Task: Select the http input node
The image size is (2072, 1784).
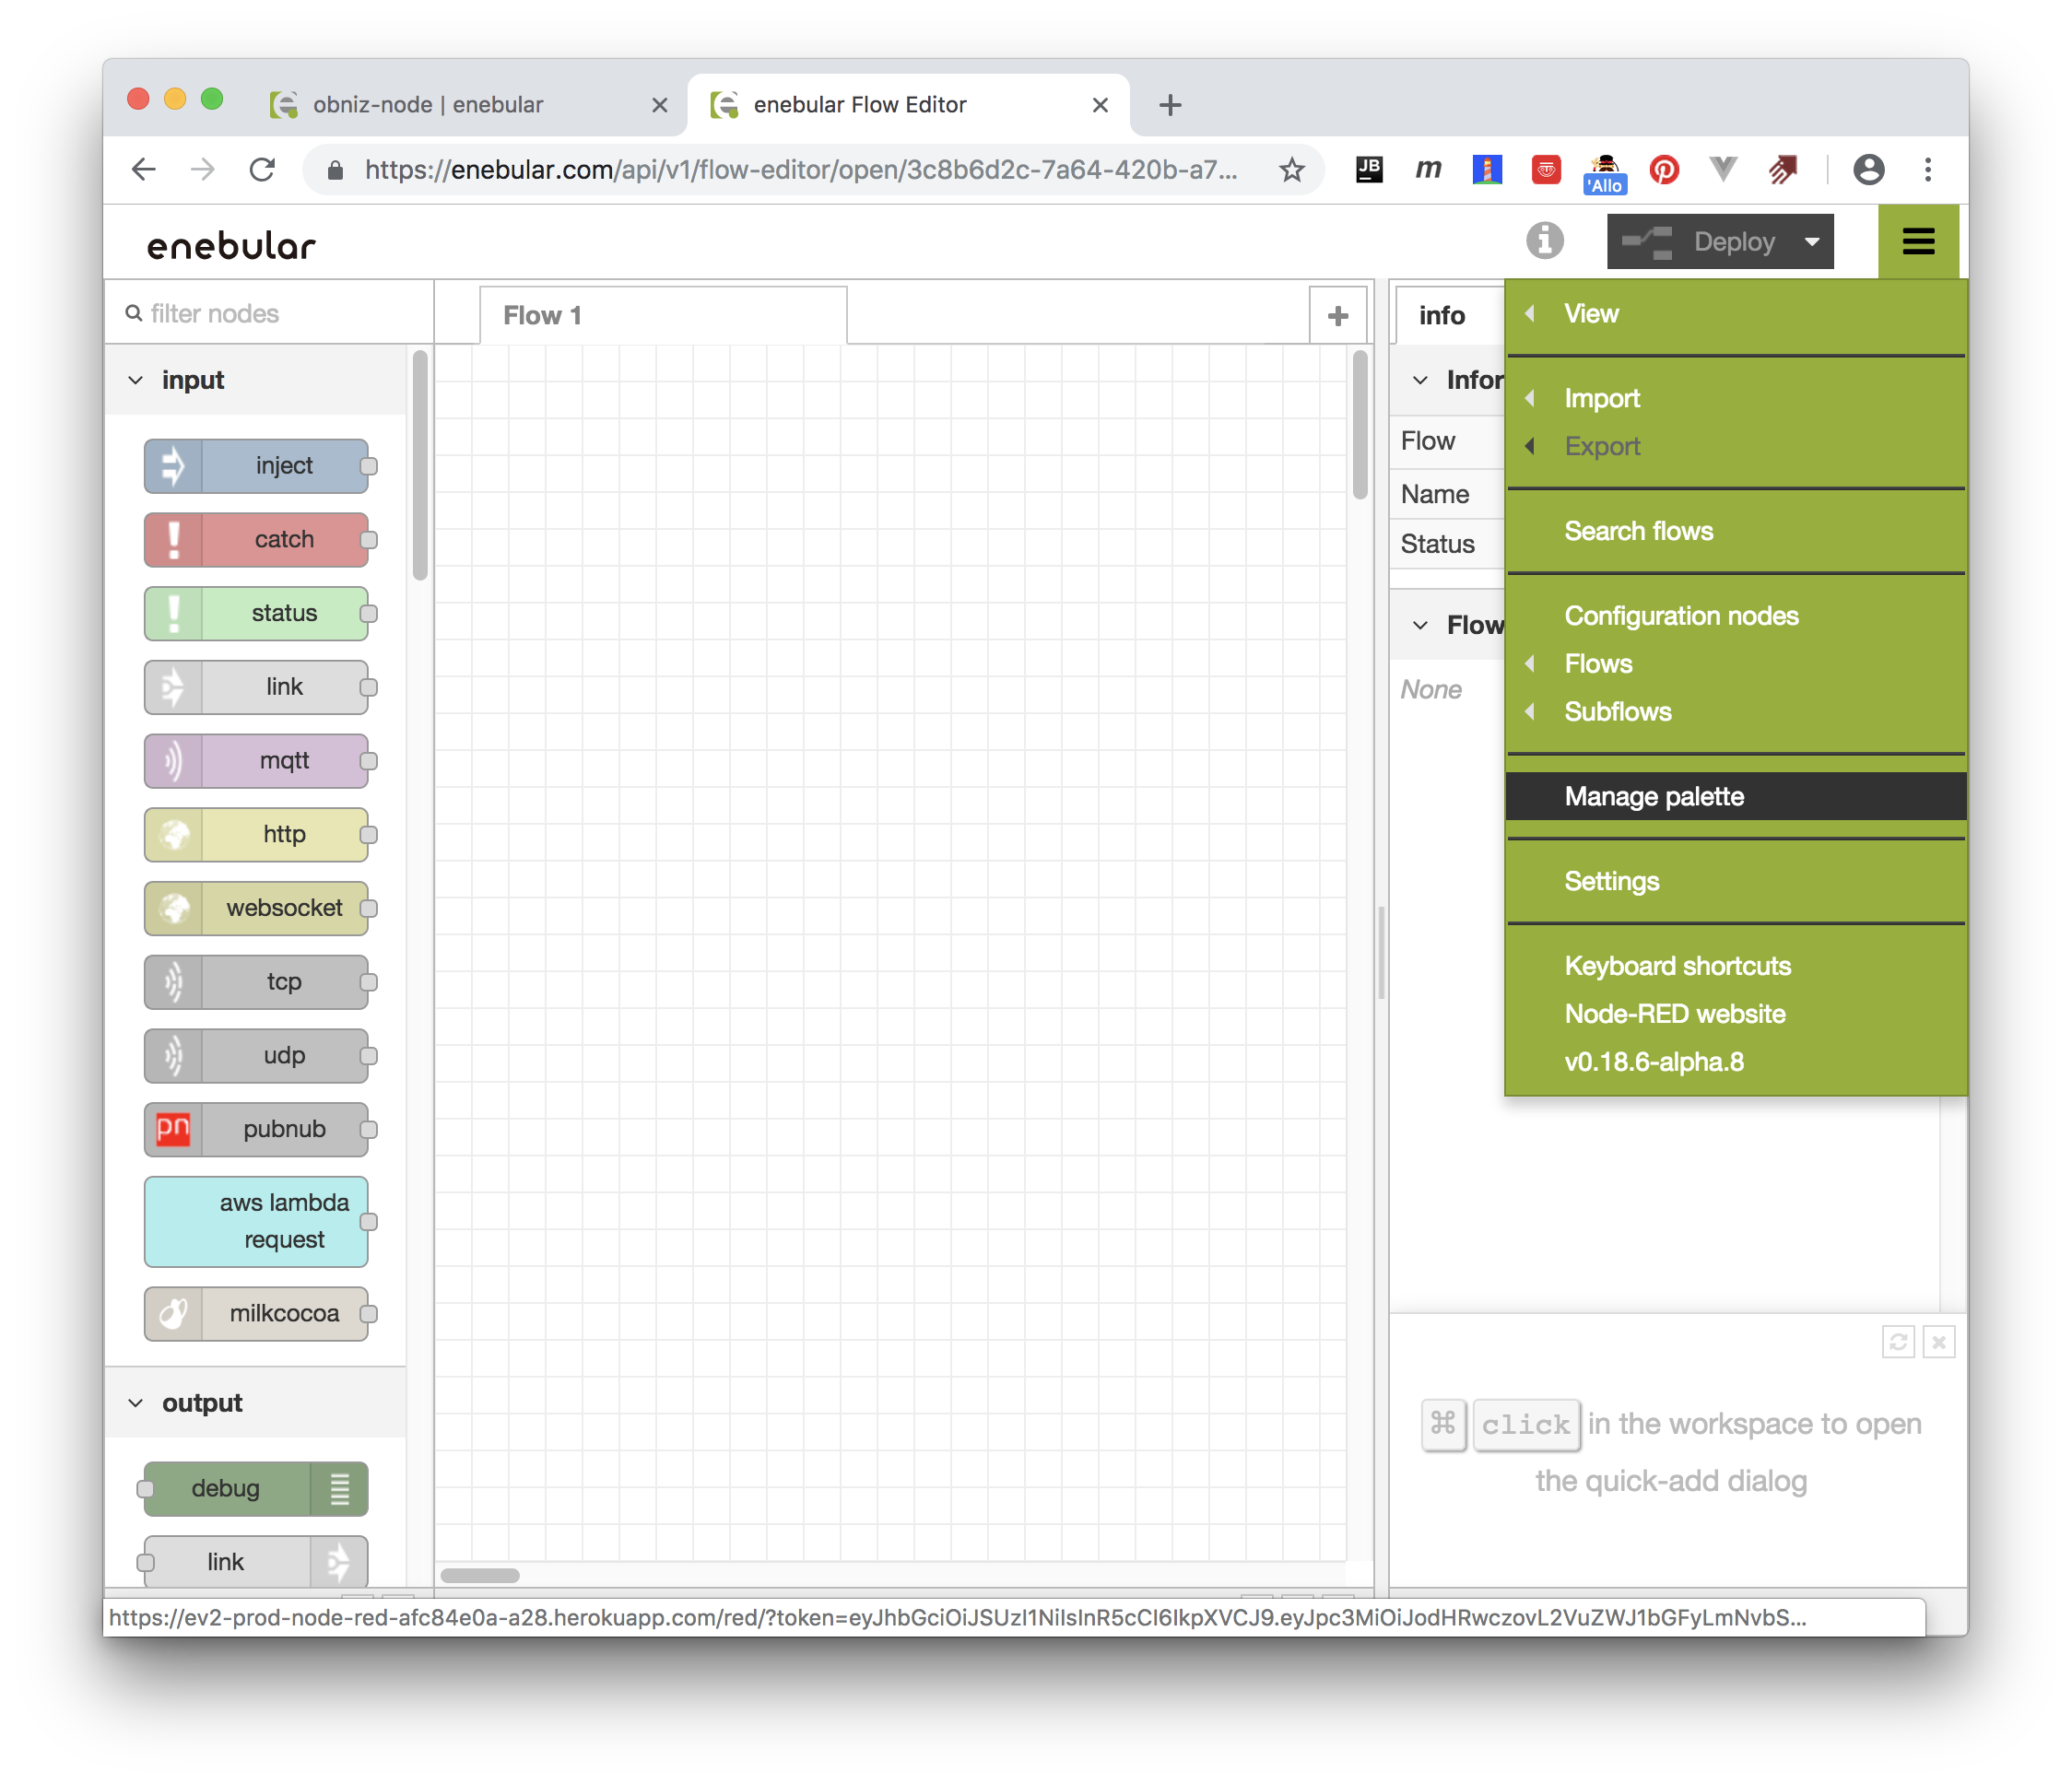Action: coord(258,835)
